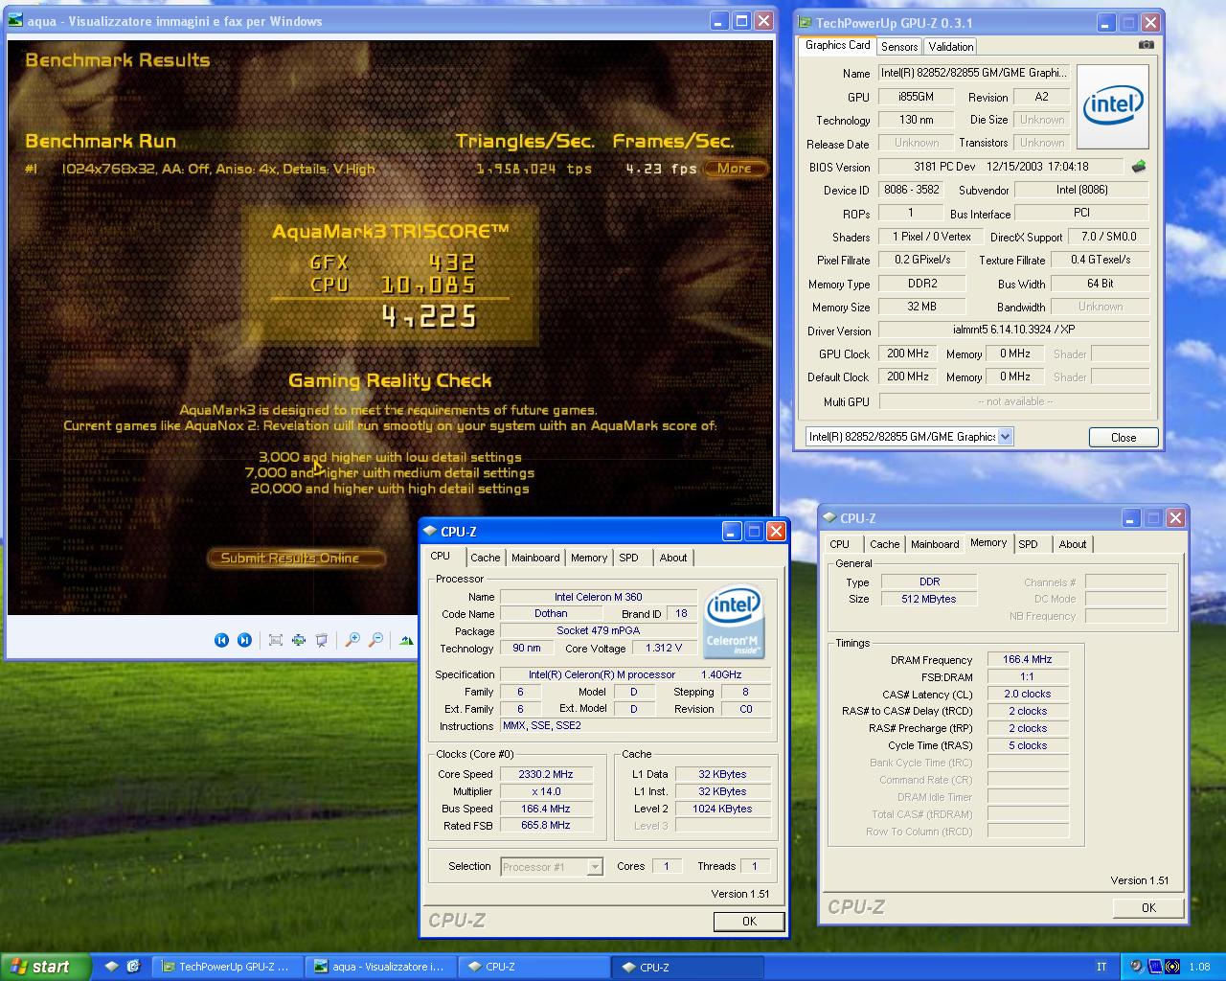Viewport: 1226px width, 981px height.
Task: Select Memory tab in CPU-Z memory window
Action: pyautogui.click(x=988, y=543)
